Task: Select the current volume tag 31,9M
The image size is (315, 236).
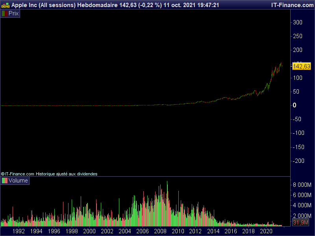Action: click(300, 222)
